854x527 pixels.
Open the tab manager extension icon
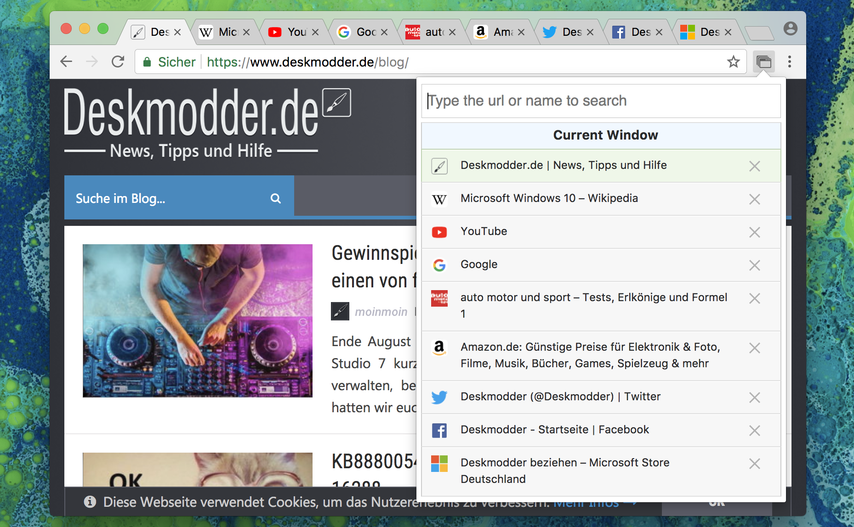click(x=763, y=62)
